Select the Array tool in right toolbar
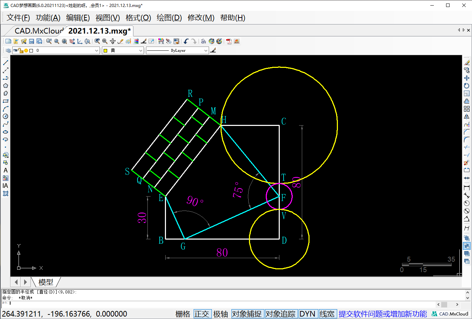Image resolution: width=472 pixels, height=319 pixels. (467, 109)
